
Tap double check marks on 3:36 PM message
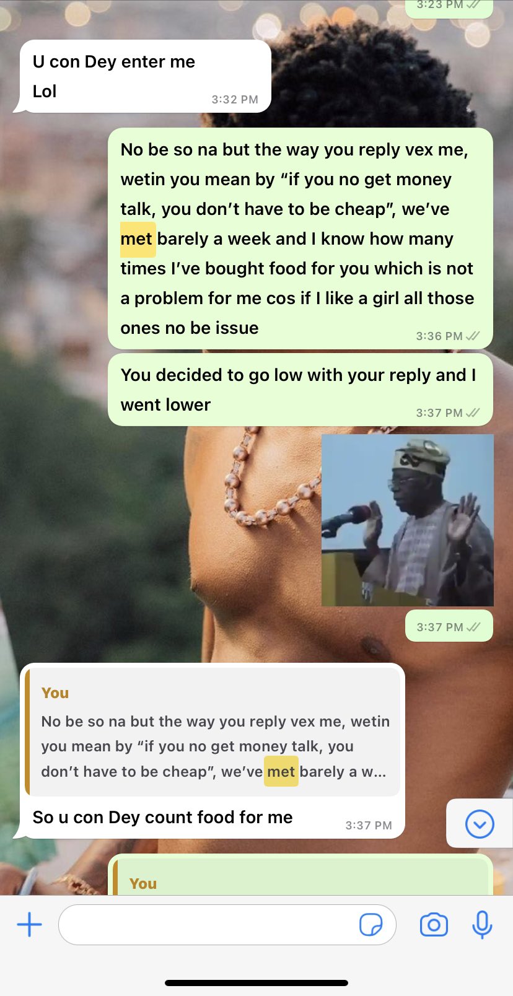(473, 336)
